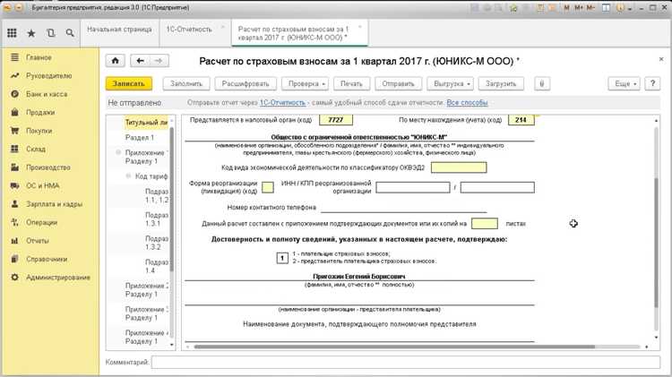Open the Главное section icon
This screenshot has width=672, height=377.
(x=14, y=57)
